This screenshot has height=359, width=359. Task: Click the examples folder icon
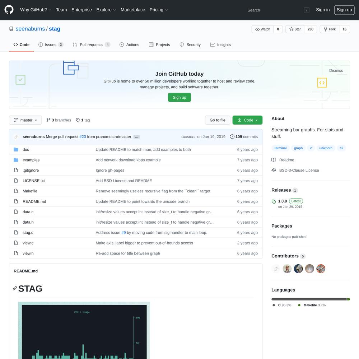tap(16, 160)
